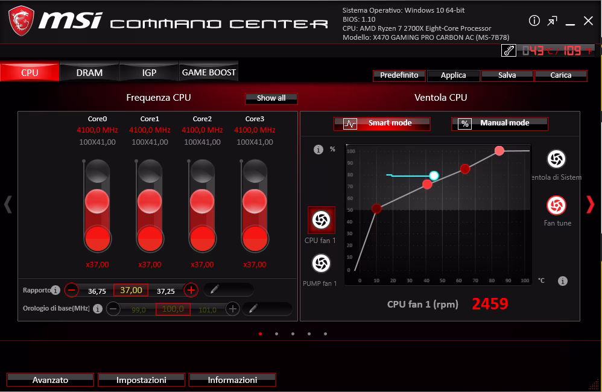Click the Carica button
Viewport: 602px width, 392px height.
(560, 75)
